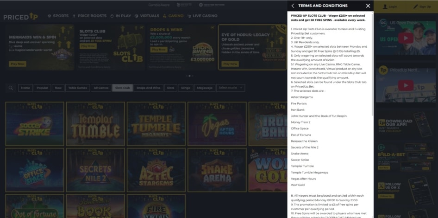438x218 pixels.
Task: Click 'Snake Arena' in the terms list
Action: (x=300, y=154)
